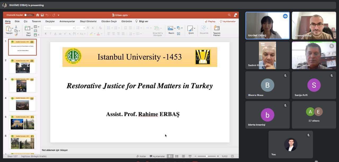Viewport: 339px width, 162px height.
Task: Toggle superscript formatting in the ribbon
Action: [x=65, y=34]
